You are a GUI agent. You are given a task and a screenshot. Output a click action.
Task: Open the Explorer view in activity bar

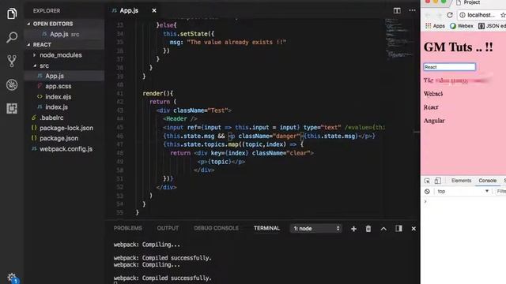pyautogui.click(x=12, y=13)
